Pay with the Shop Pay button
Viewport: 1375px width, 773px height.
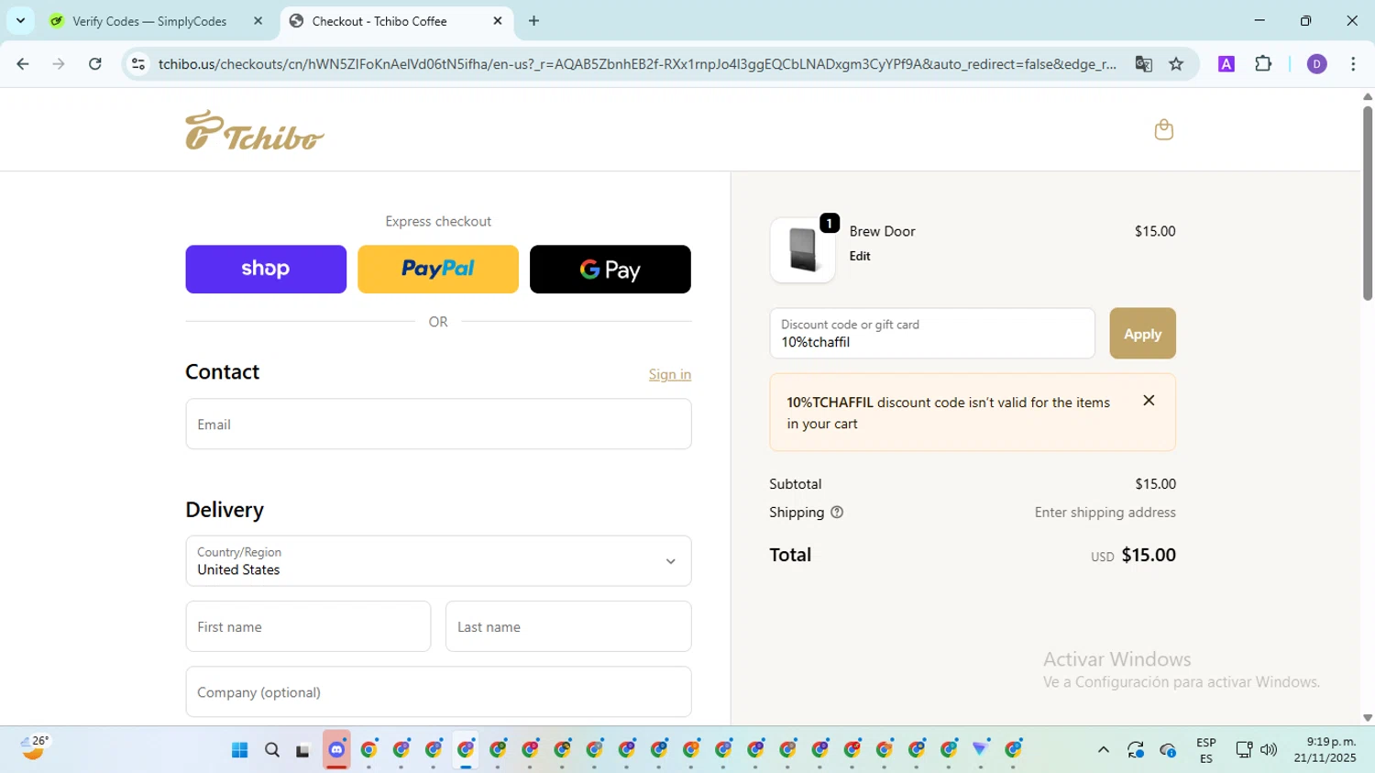[x=266, y=269]
